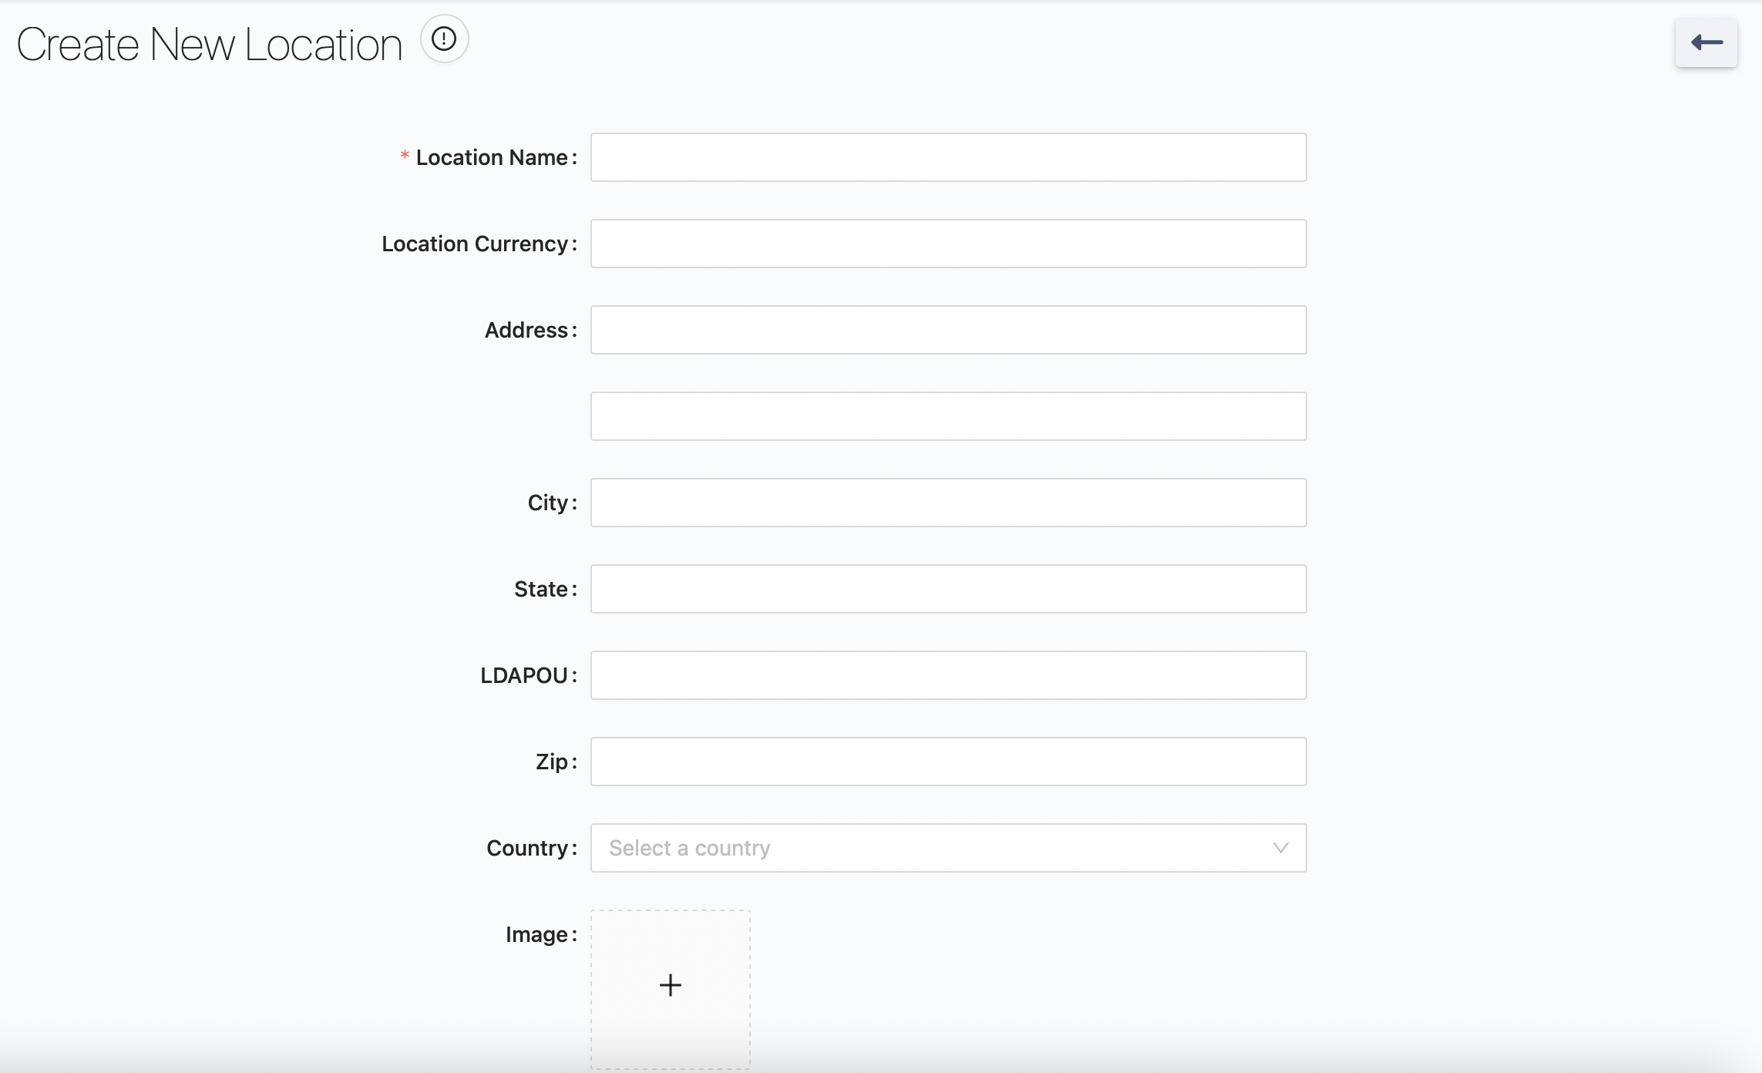The width and height of the screenshot is (1762, 1073).
Task: Click the info icon beside Create New Location
Action: [444, 39]
